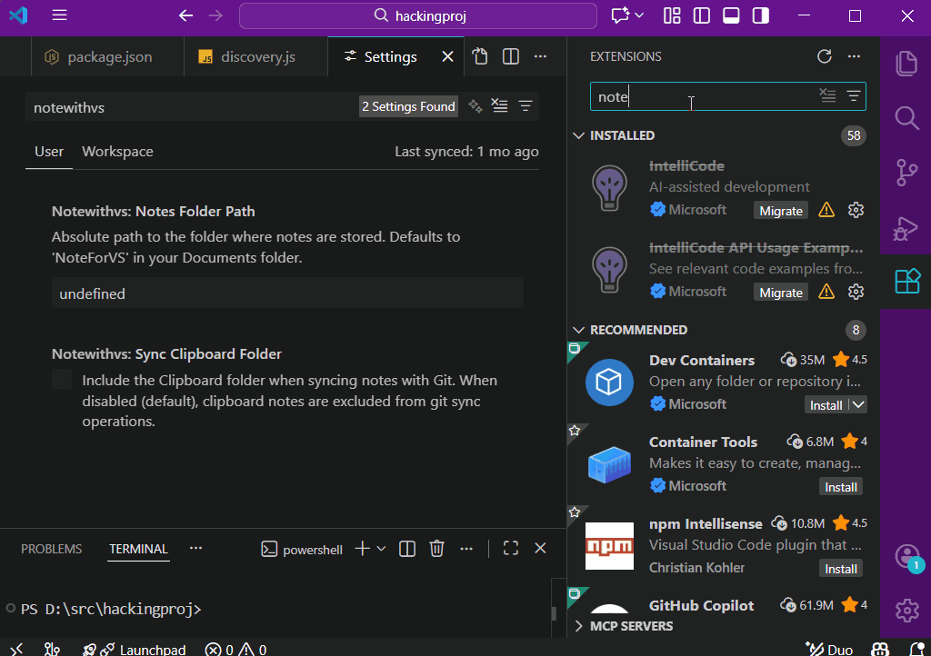This screenshot has width=931, height=656.
Task: Enable the Sync Clipboard Folder checkbox
Action: pyautogui.click(x=62, y=379)
